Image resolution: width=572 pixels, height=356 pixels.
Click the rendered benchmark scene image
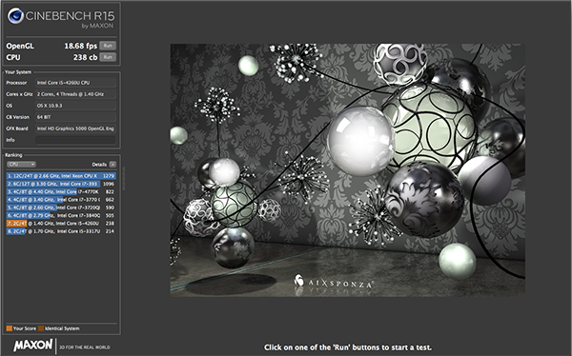348,170
